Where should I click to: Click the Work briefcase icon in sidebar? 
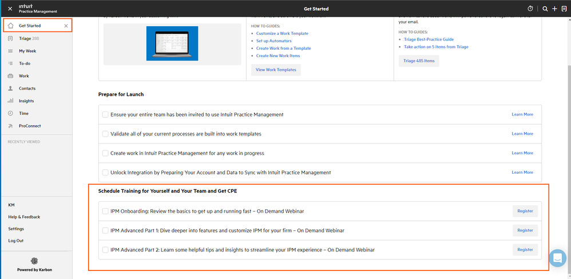pos(11,76)
